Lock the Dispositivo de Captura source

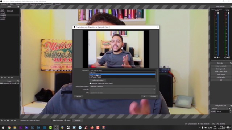point(18,83)
